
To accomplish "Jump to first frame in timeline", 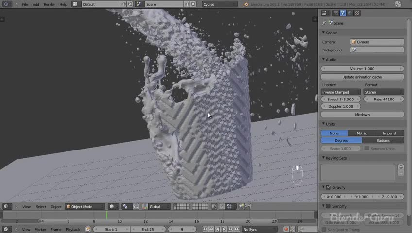I will pyautogui.click(x=205, y=229).
